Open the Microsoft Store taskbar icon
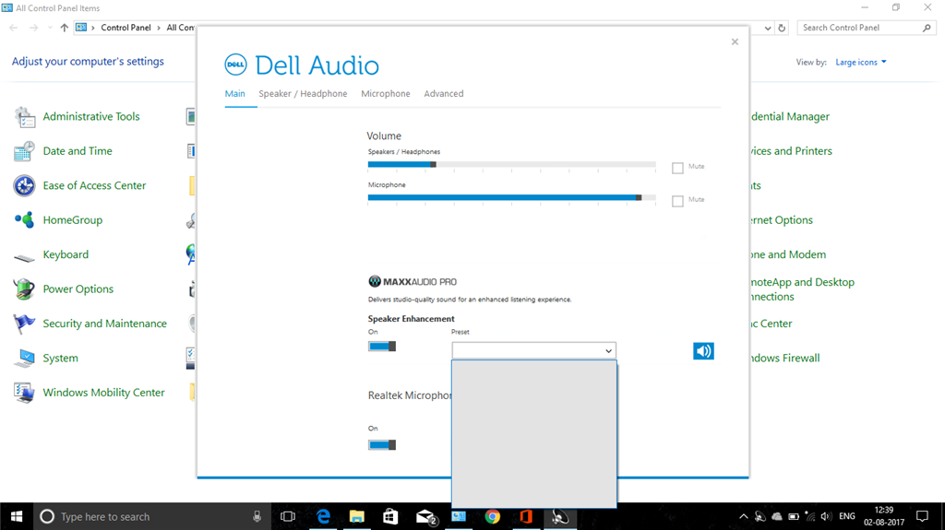The height and width of the screenshot is (530, 945). [x=390, y=517]
